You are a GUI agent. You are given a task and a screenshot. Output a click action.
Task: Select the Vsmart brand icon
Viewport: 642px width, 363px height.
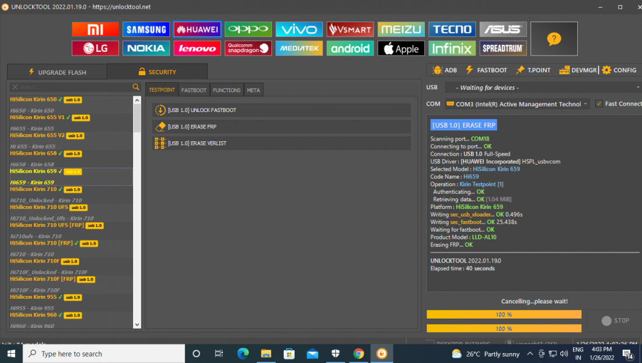click(x=350, y=29)
